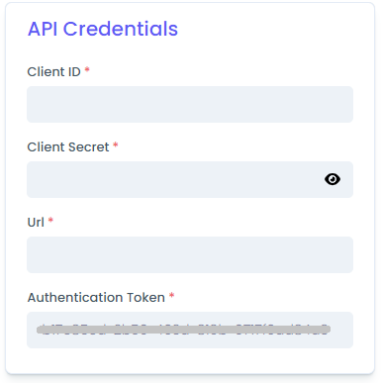Viewport: 381px width, 383px height.
Task: Click the required asterisk next to Client Secret
Action: point(116,144)
